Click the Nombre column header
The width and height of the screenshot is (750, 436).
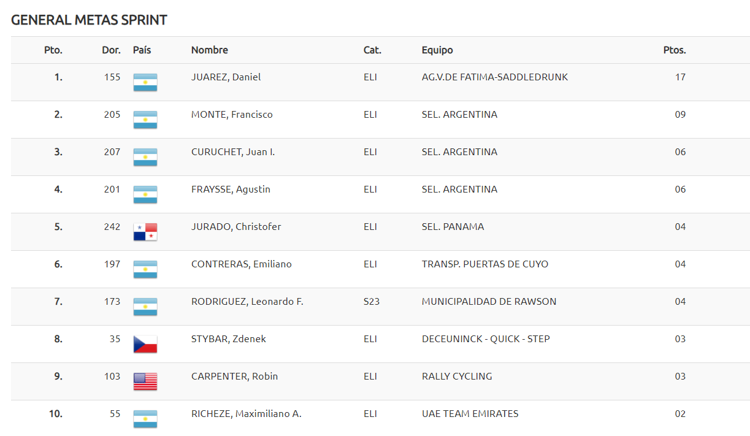tap(210, 50)
